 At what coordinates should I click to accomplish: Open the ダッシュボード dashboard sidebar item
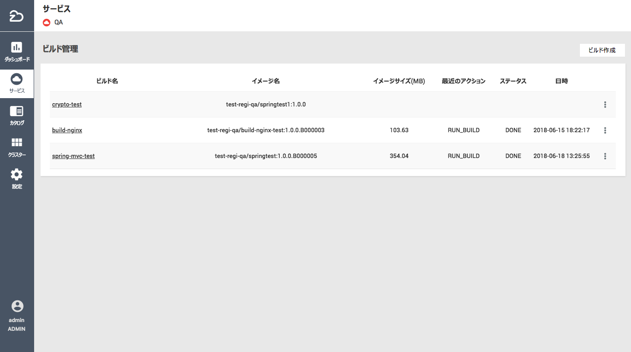tap(17, 52)
